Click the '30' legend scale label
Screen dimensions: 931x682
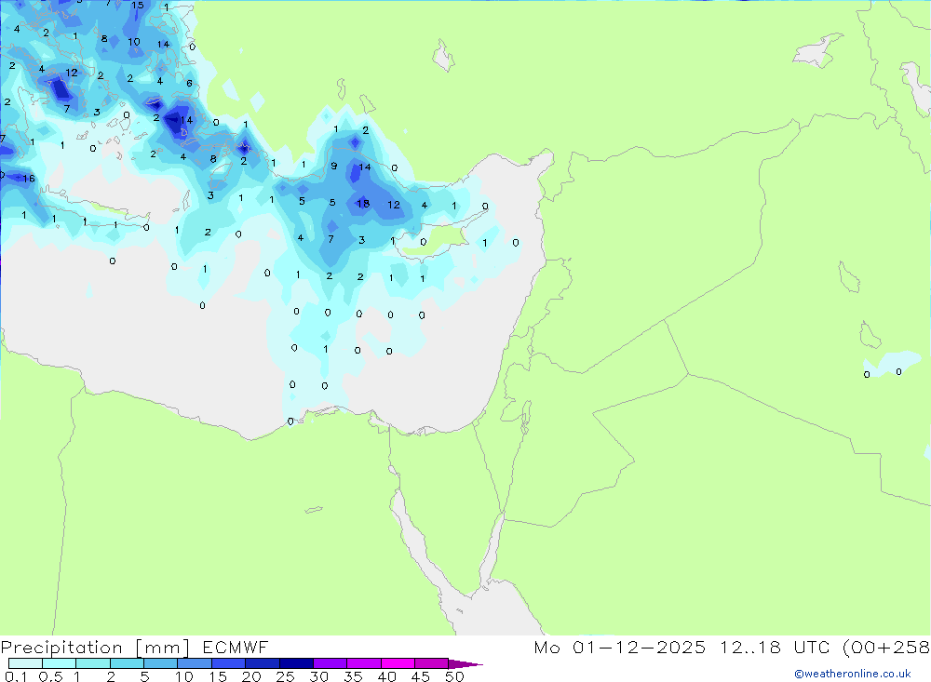point(319,676)
